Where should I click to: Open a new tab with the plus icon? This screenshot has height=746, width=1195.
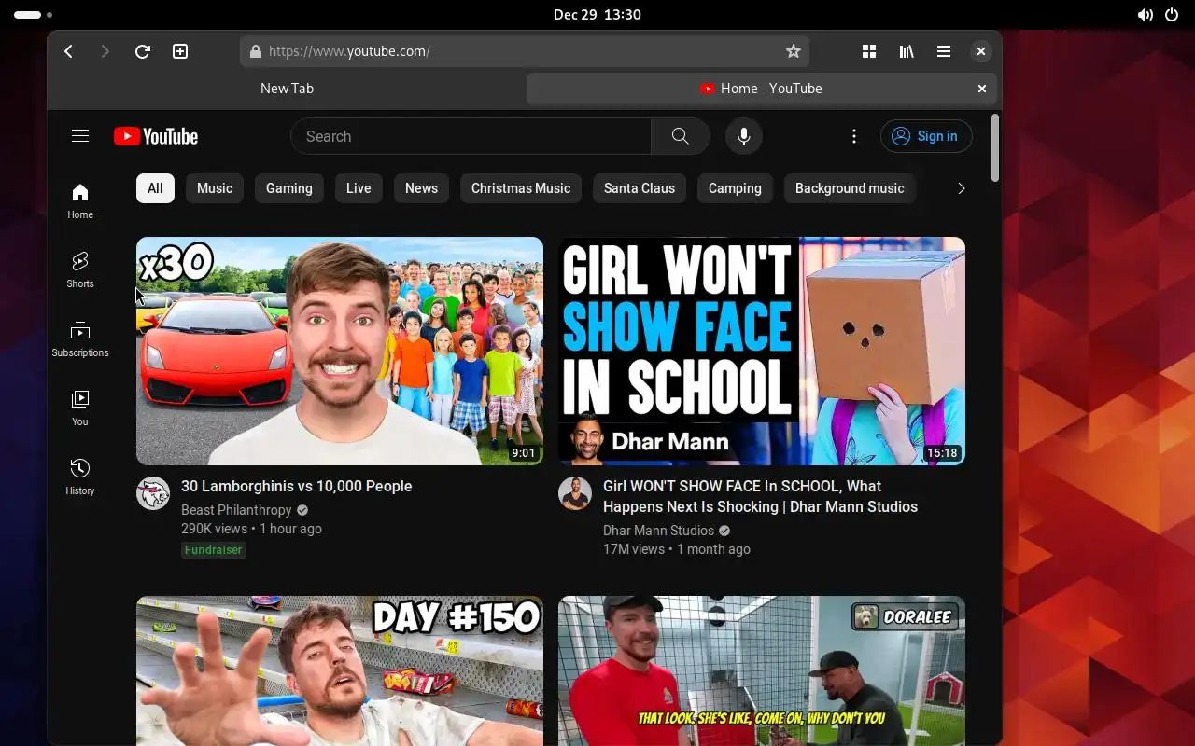point(180,51)
